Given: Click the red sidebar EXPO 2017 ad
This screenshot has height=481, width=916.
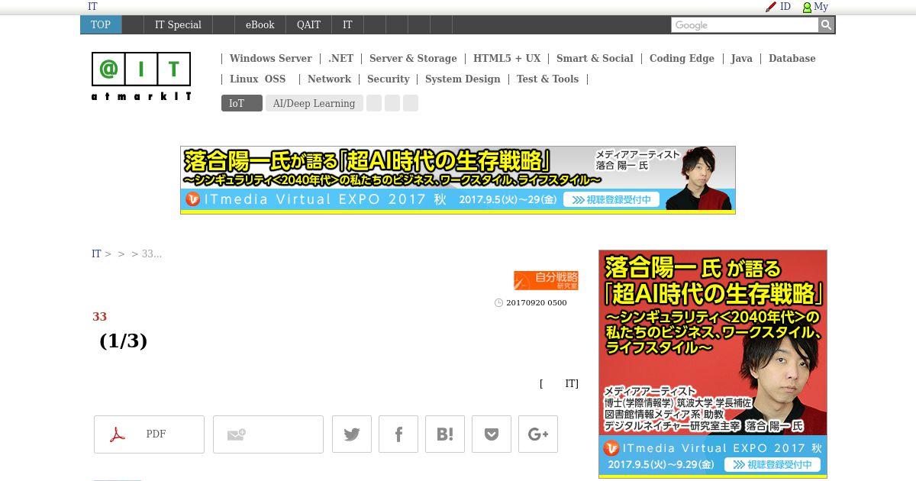Looking at the screenshot, I should pyautogui.click(x=713, y=363).
